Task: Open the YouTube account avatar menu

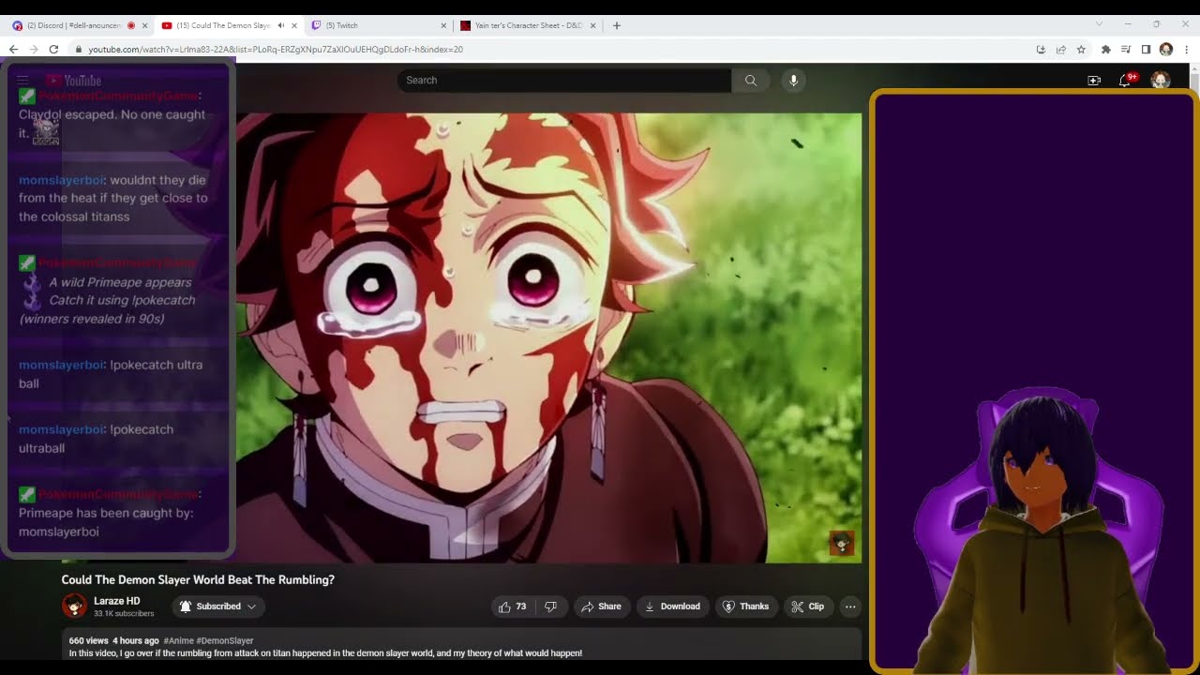Action: [1161, 81]
